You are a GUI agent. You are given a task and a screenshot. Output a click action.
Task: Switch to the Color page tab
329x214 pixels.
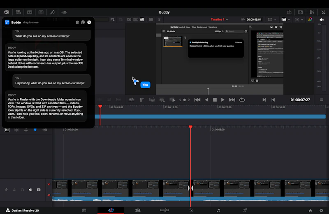191,210
